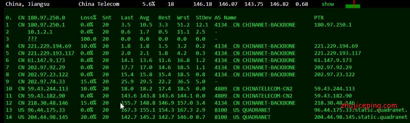This screenshot has height=123, width=410.
Task: Click the 'Avg' column header
Action: pos(144,18)
